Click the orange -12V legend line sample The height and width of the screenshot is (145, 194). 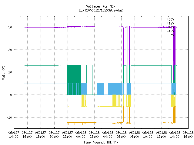pos(180,31)
